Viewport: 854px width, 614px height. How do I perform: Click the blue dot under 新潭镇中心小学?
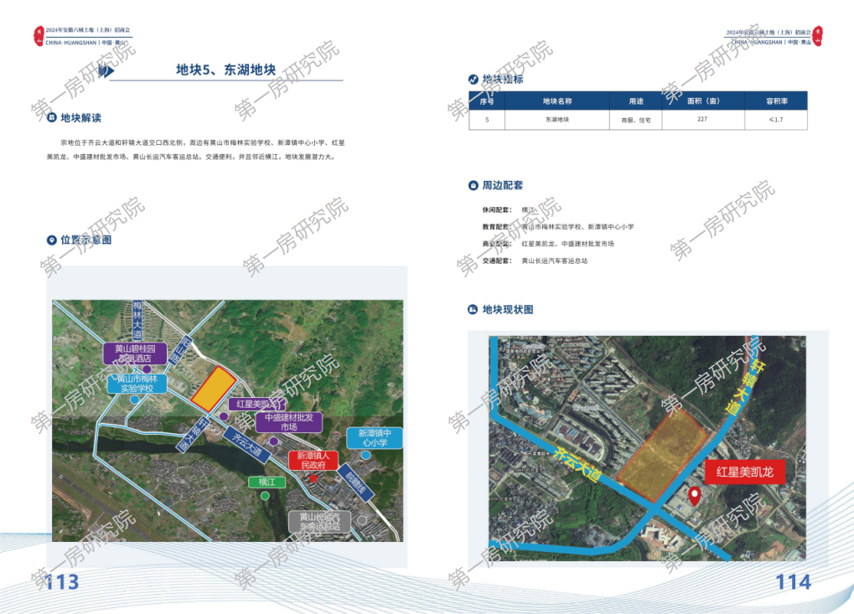366,455
